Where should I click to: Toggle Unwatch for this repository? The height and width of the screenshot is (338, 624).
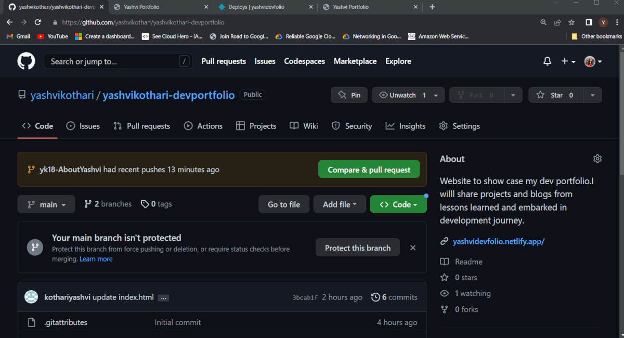(402, 95)
